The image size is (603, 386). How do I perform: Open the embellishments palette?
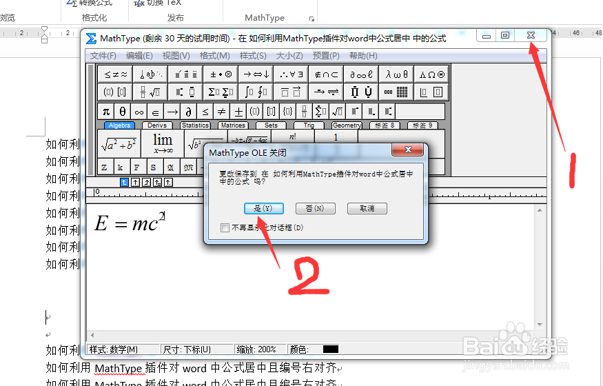185,74
